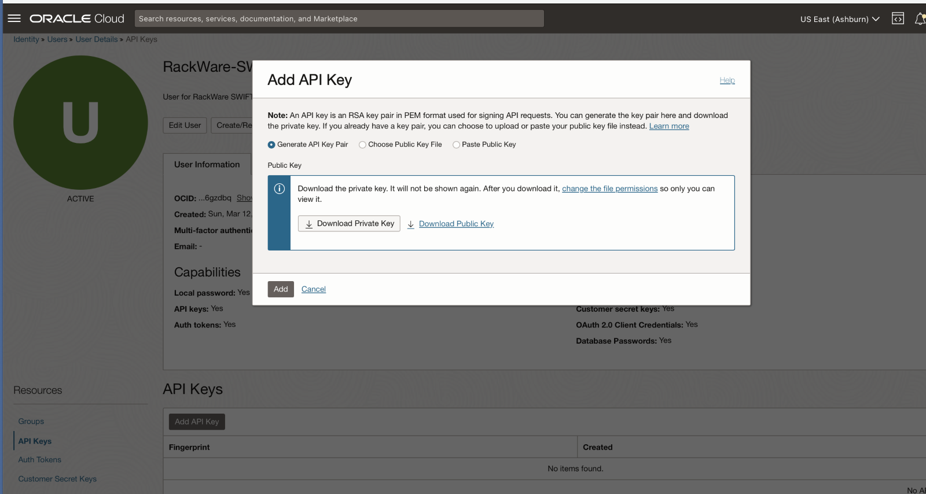Open change the file permissions link
This screenshot has width=926, height=494.
609,189
